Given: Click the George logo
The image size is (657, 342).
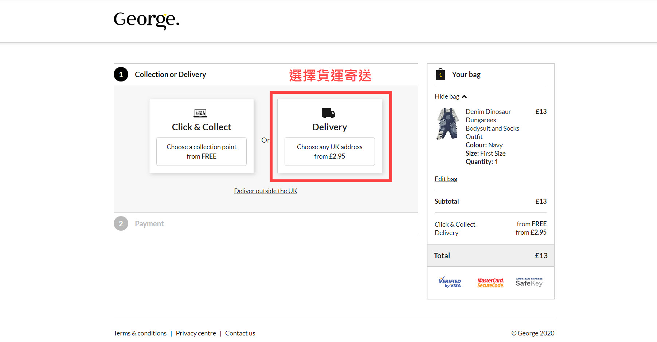Looking at the screenshot, I should tap(146, 20).
